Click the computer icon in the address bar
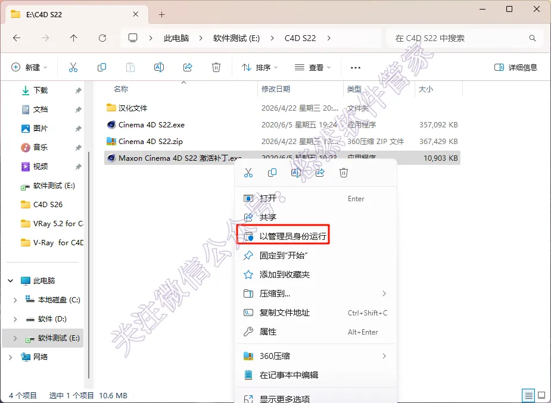 coord(132,38)
